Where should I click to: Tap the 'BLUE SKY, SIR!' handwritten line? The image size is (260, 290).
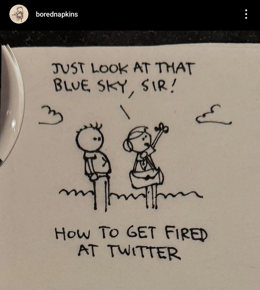114,86
